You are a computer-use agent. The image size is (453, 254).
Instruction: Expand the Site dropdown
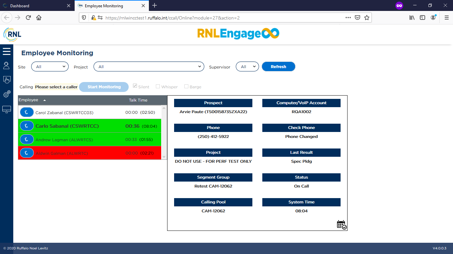(x=50, y=67)
